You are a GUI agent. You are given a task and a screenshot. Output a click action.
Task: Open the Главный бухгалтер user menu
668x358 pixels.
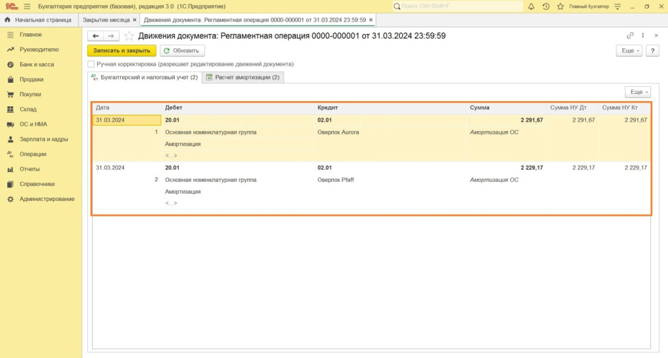click(x=589, y=7)
